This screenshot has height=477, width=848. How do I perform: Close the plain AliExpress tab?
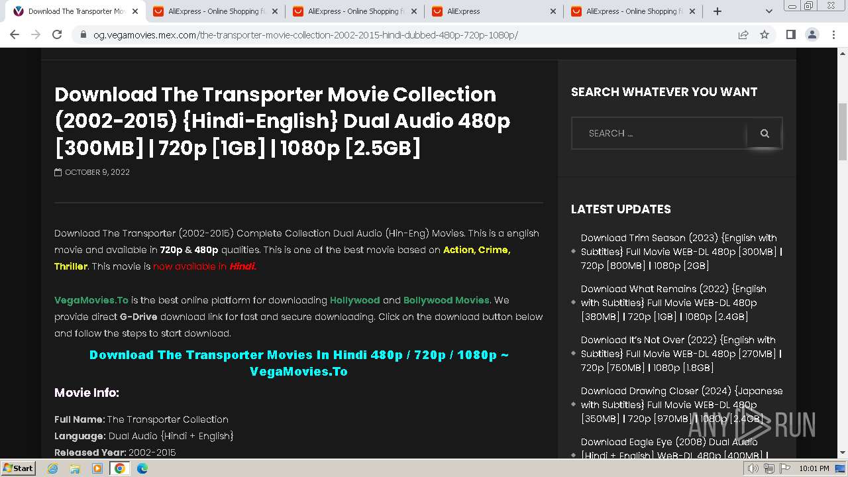click(x=554, y=11)
